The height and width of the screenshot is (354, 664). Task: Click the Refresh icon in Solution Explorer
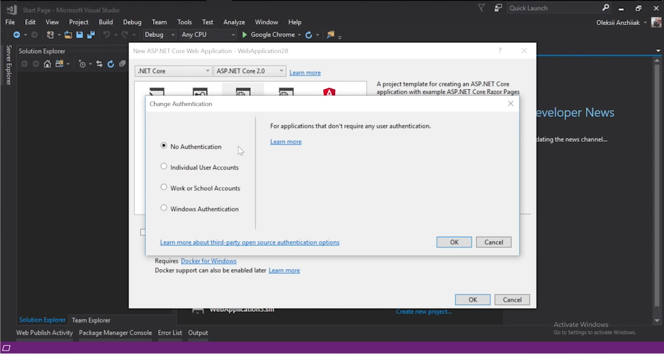point(110,64)
